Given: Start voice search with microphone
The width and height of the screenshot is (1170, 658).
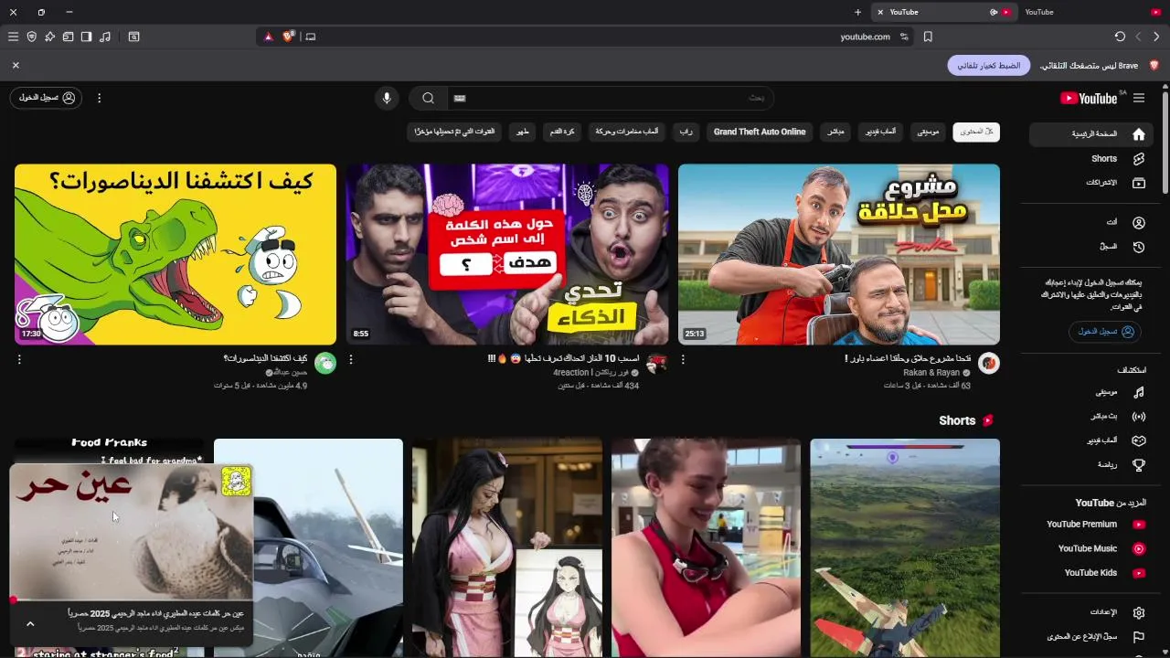Looking at the screenshot, I should click(387, 98).
